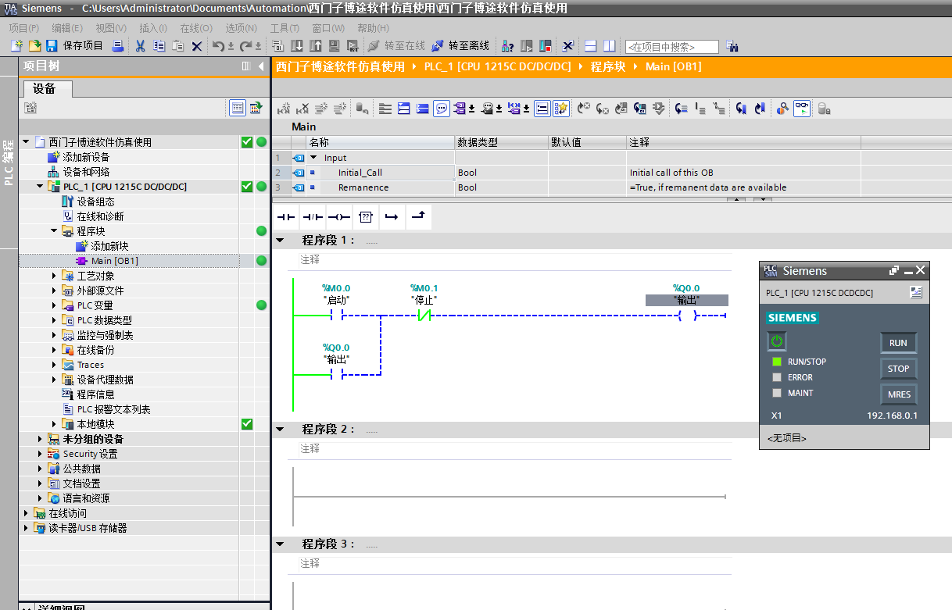This screenshot has width=952, height=610.
Task: Open the 项目(P) menu
Action: click(x=23, y=28)
